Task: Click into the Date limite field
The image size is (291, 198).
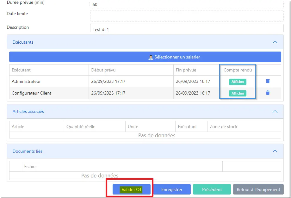Action: coord(187,16)
